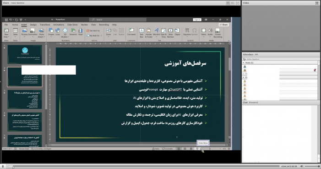321x169 pixels.
Task: Insert a SmartArt graphic
Action: point(73,32)
